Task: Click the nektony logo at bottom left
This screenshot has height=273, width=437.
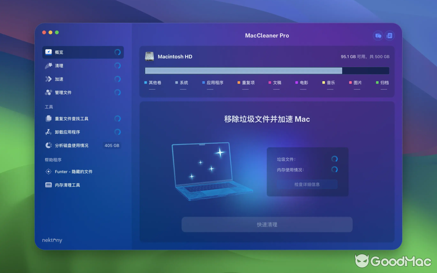Action: click(52, 240)
